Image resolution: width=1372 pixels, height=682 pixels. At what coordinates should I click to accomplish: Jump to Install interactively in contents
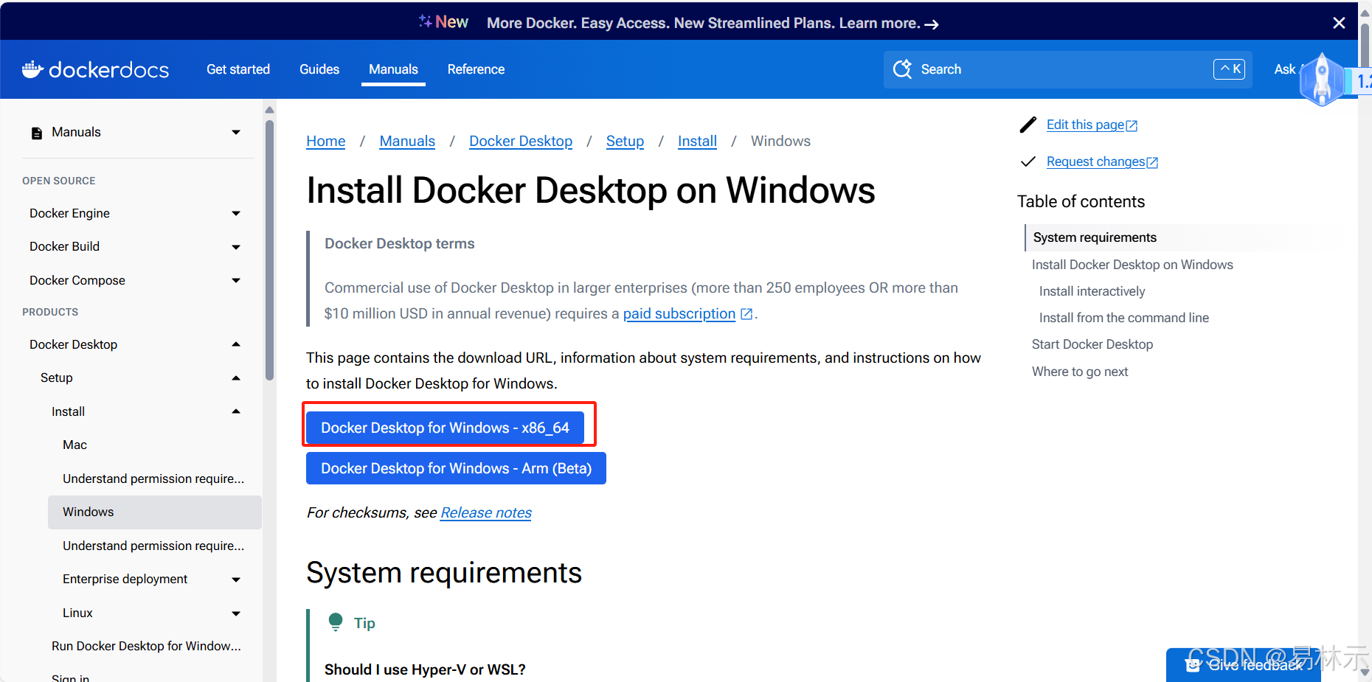tap(1092, 291)
